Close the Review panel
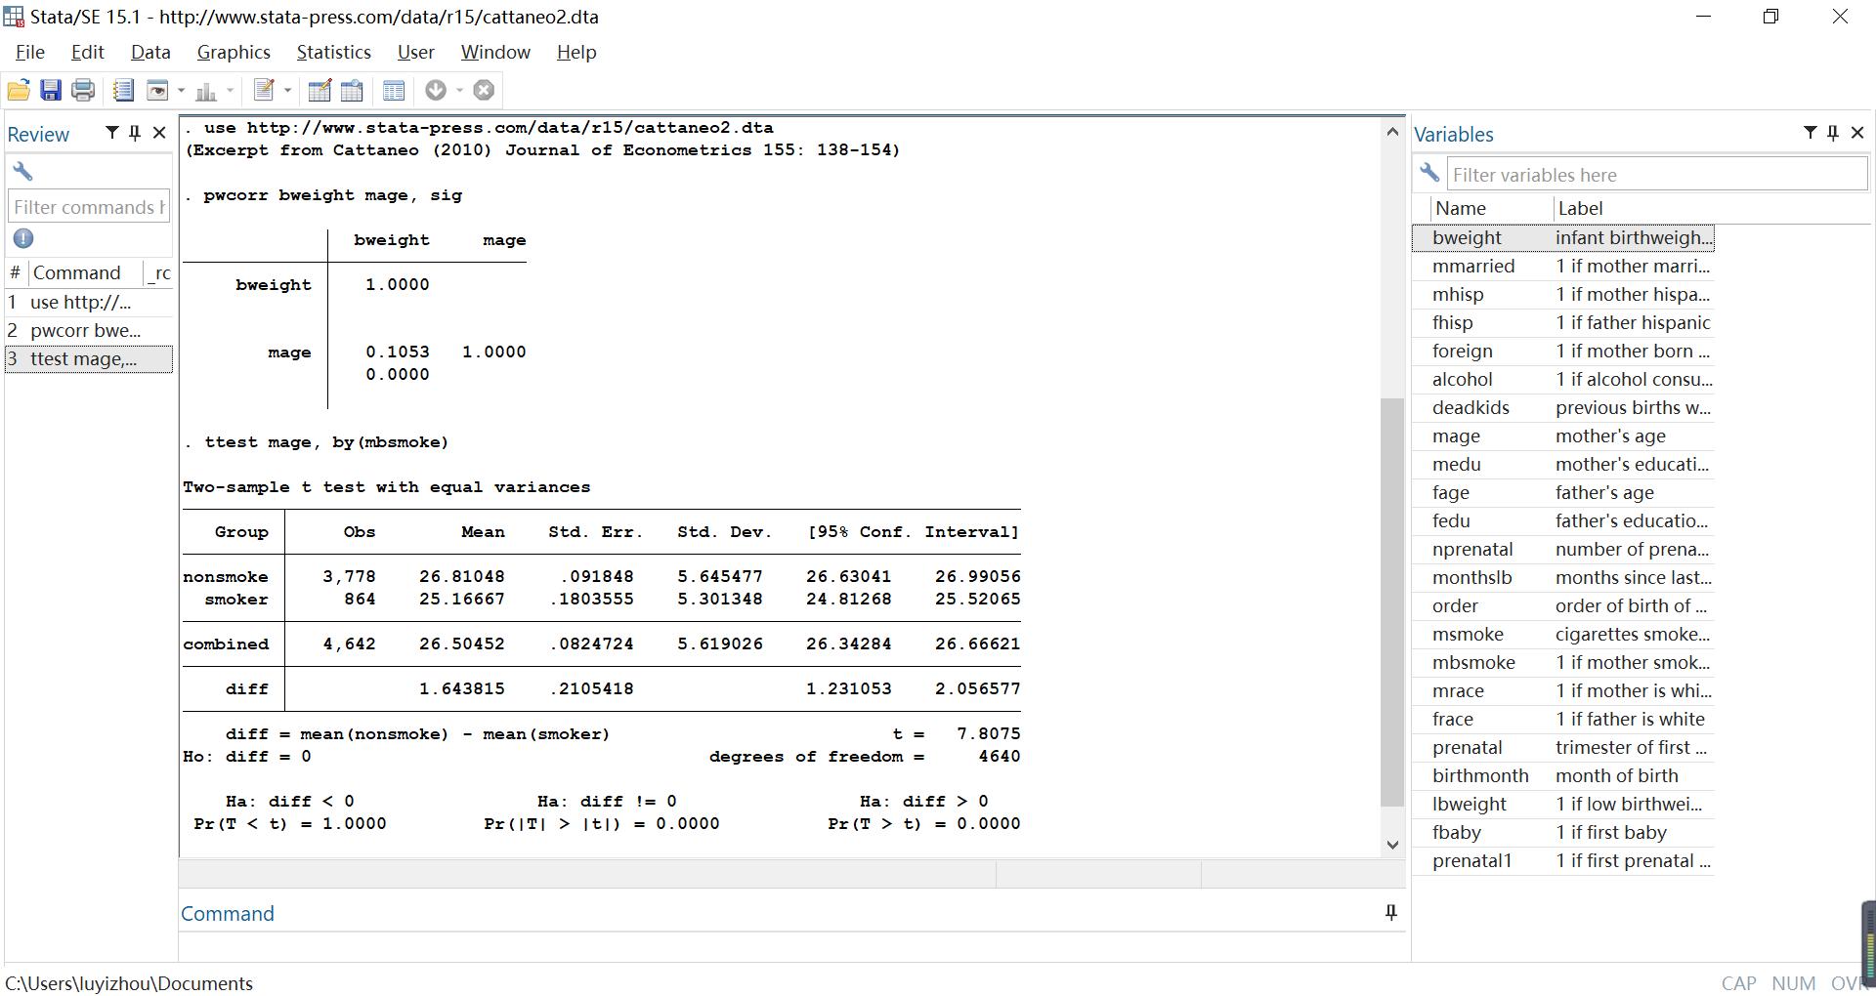The width and height of the screenshot is (1876, 996). (159, 133)
